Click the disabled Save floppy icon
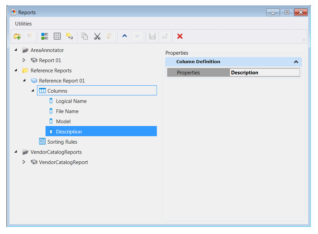The image size is (318, 234). (x=152, y=36)
